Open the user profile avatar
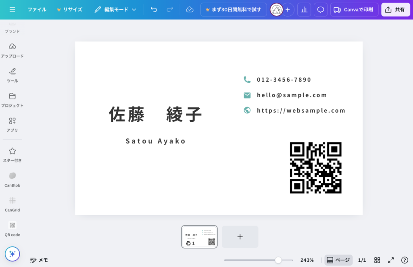Screen dimensions: 413x267 point(276,10)
